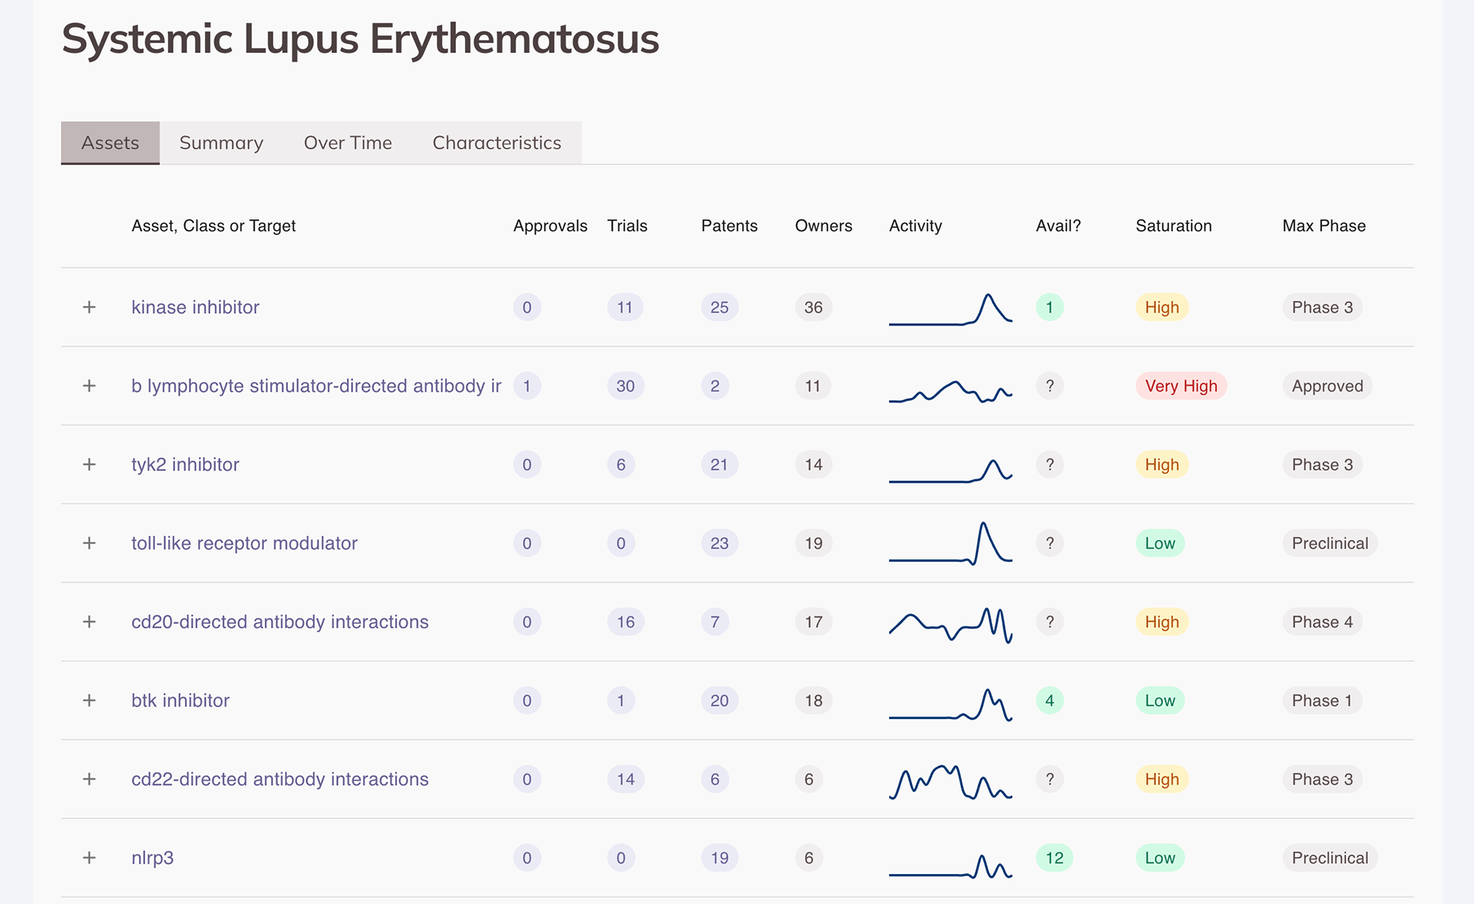Click the Systemic Lupus Erythematosus heading
The width and height of the screenshot is (1474, 904).
[x=360, y=38]
